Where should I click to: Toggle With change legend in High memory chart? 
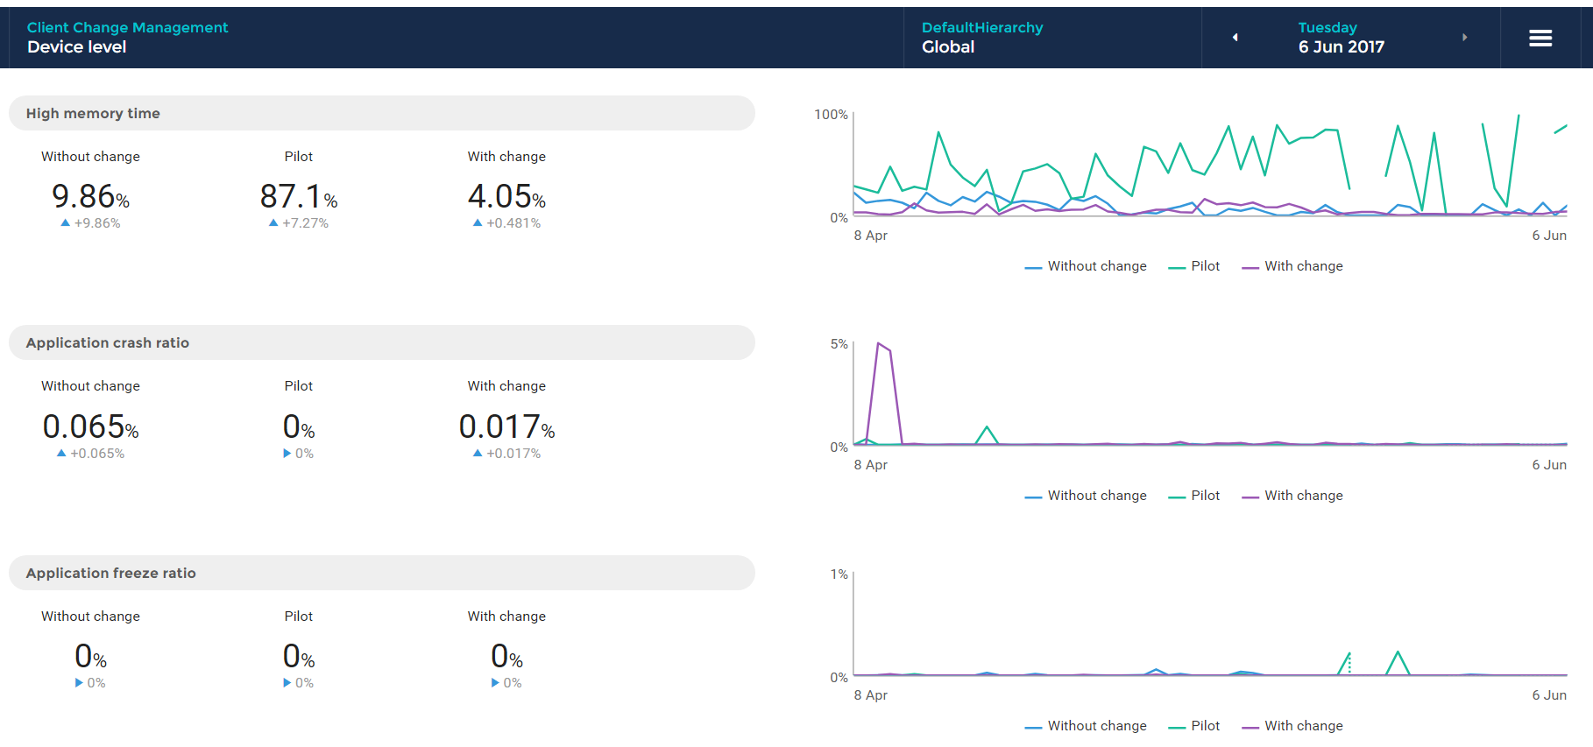pos(1292,266)
